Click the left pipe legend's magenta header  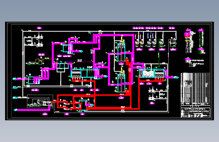tap(188, 30)
